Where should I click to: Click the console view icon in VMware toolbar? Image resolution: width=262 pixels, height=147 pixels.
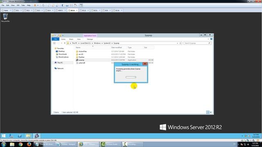click(81, 5)
